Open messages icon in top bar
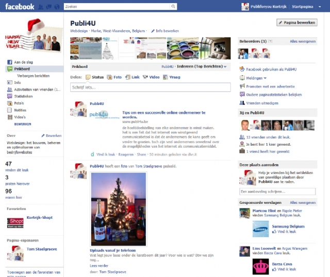The height and width of the screenshot is (277, 330). (x=48, y=7)
